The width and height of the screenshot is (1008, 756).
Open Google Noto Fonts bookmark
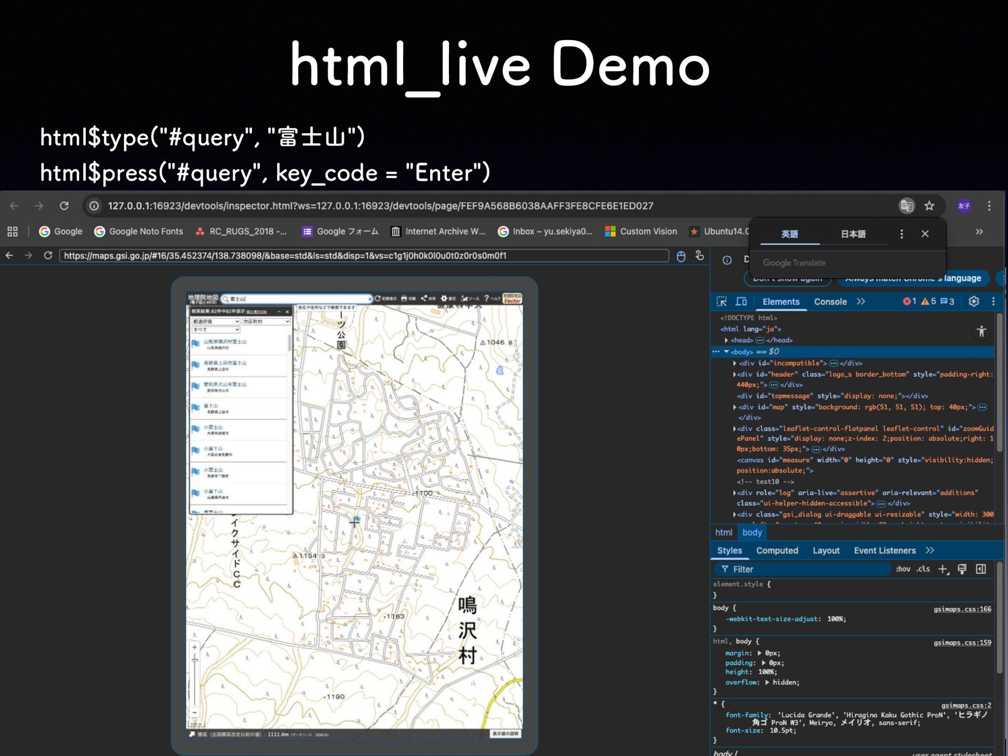pos(139,232)
